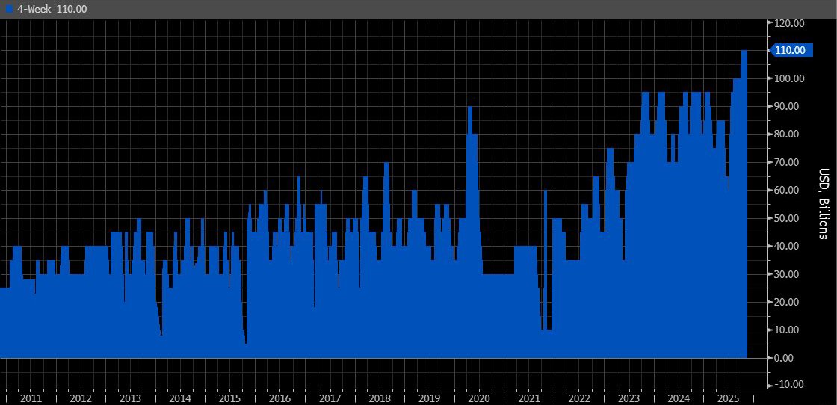837x405 pixels.
Task: Click the 2022 x-axis year label
Action: (x=578, y=398)
